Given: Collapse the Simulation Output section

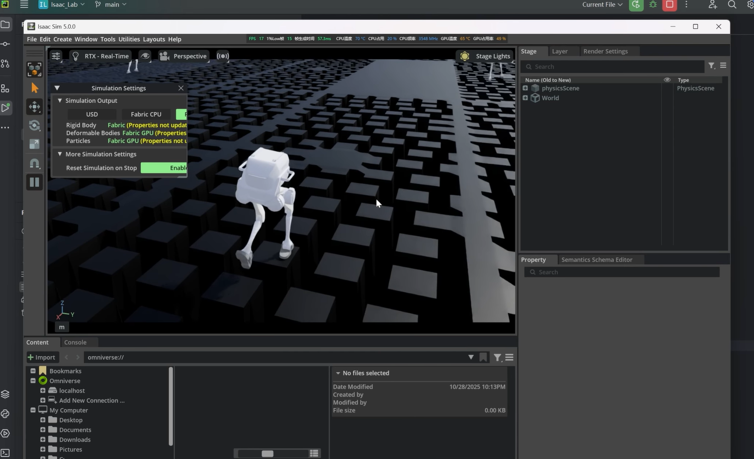Looking at the screenshot, I should [x=60, y=100].
